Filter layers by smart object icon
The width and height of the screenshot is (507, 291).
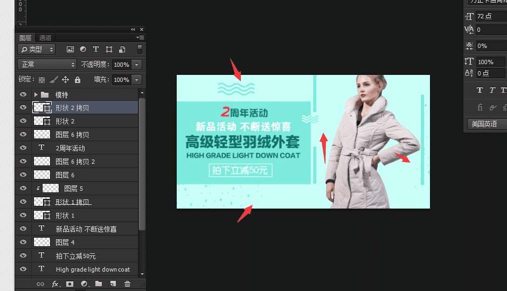point(122,49)
